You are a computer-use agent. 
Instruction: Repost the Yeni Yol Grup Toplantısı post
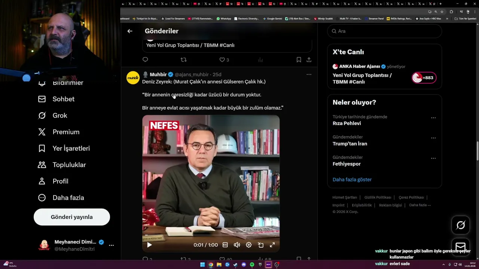183,60
